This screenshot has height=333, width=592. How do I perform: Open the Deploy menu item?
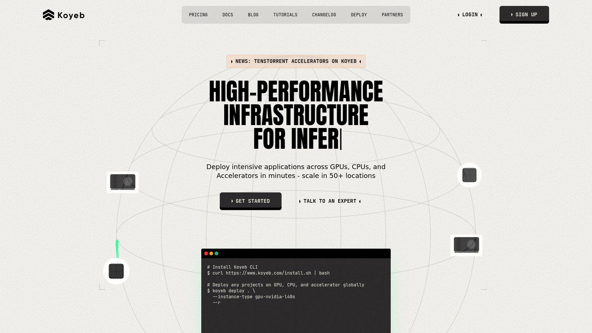point(359,15)
